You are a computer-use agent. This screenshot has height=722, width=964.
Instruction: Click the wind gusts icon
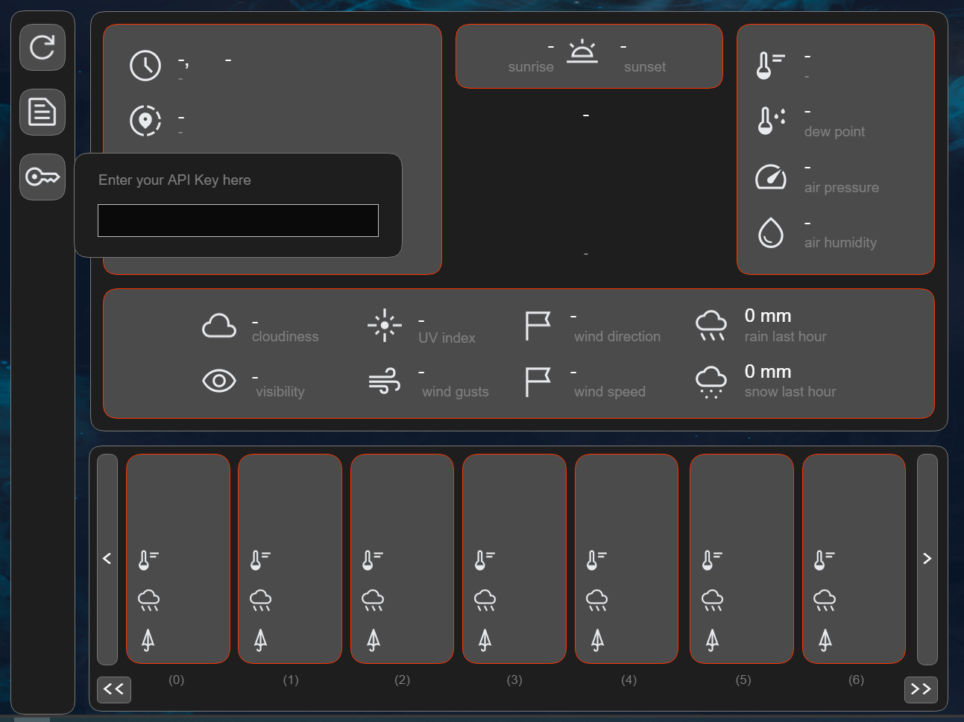[385, 381]
